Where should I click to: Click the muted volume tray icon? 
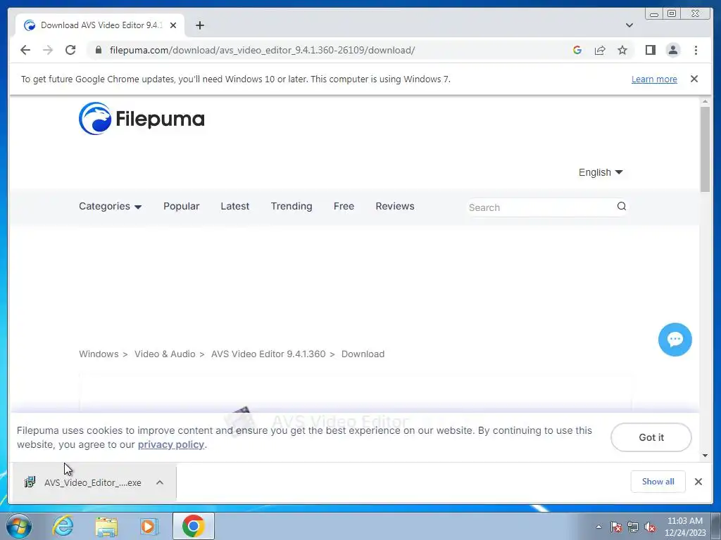click(650, 527)
